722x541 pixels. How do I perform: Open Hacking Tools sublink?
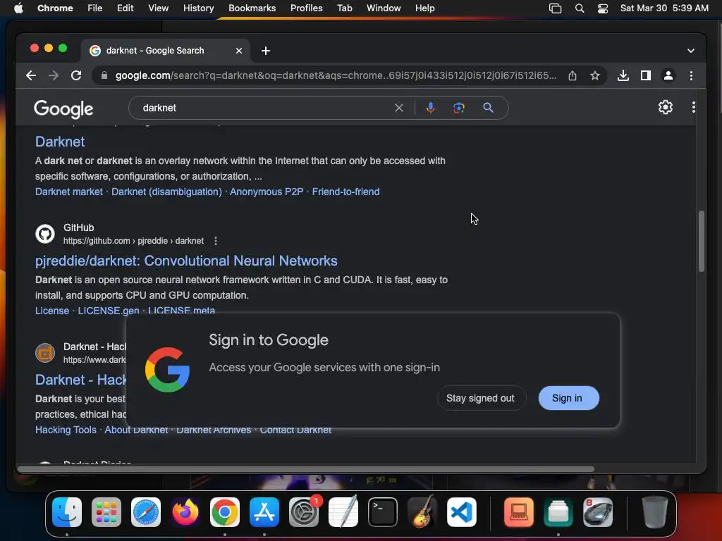click(66, 430)
